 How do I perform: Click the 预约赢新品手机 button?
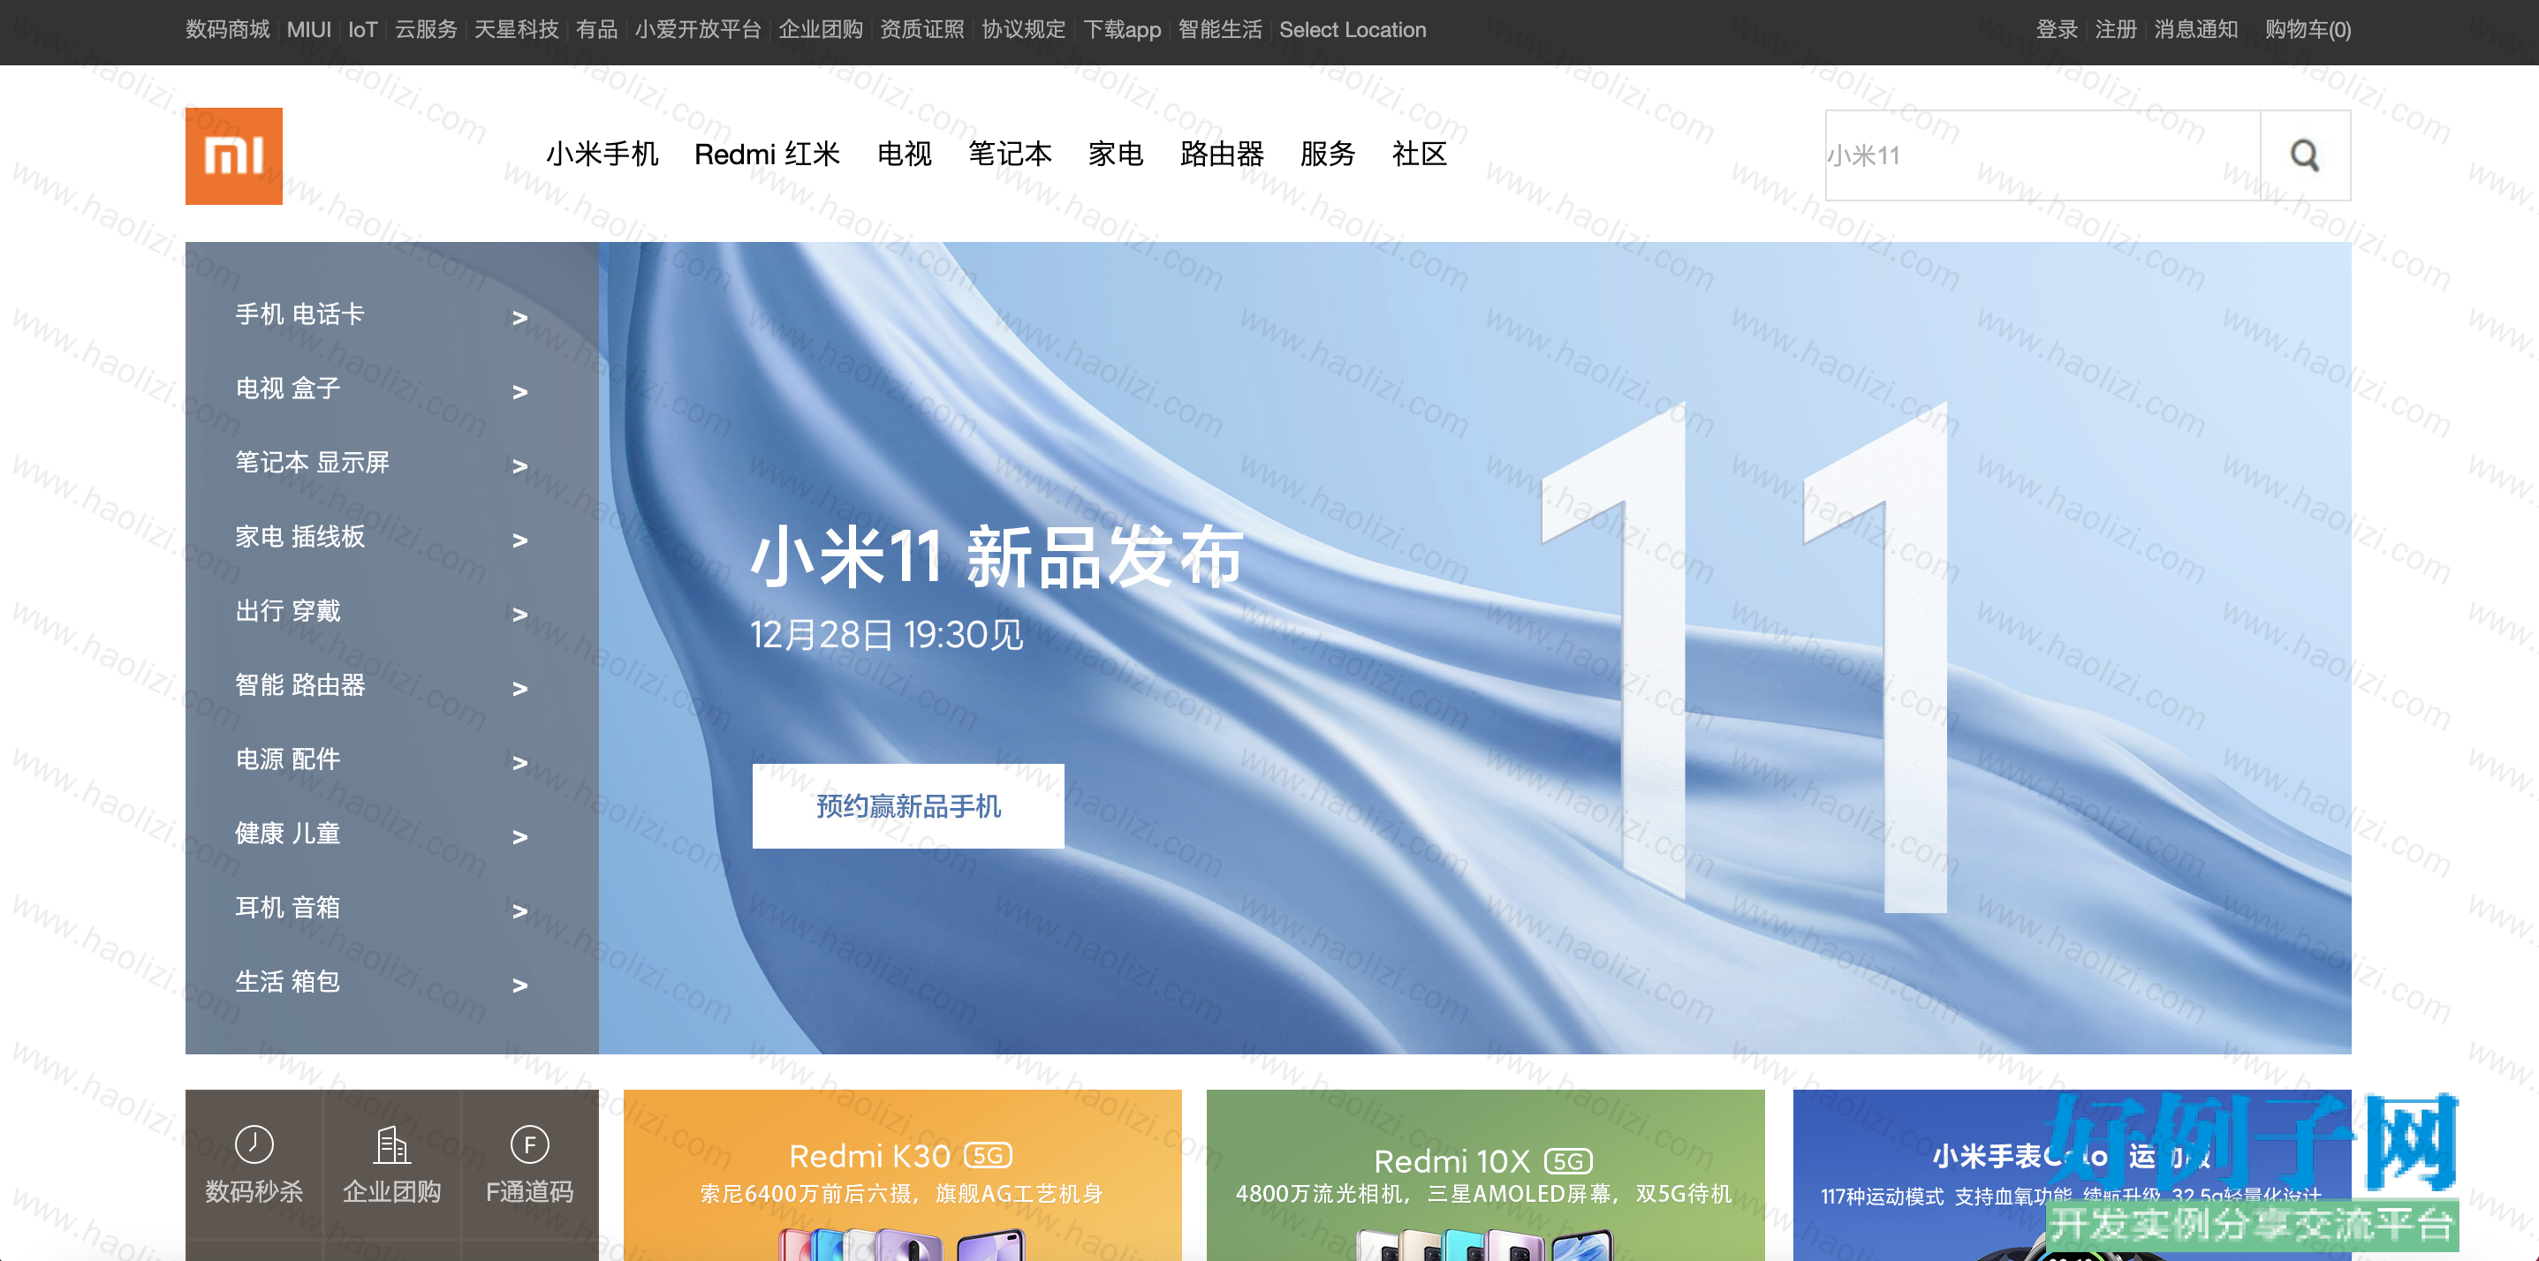[908, 806]
